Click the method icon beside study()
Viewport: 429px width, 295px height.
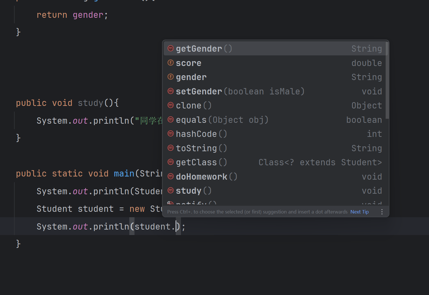pos(171,190)
